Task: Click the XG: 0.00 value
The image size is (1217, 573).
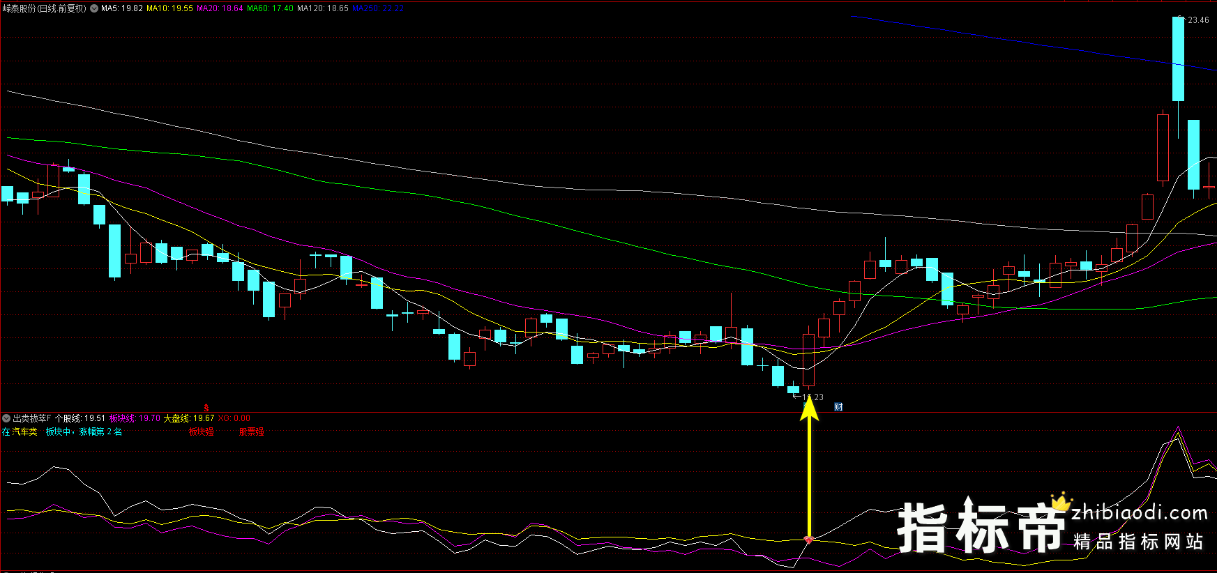Action: (x=234, y=418)
